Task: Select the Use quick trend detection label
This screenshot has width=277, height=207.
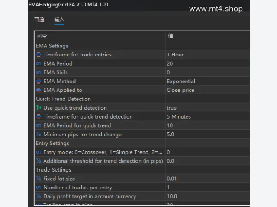Action: click(x=75, y=108)
